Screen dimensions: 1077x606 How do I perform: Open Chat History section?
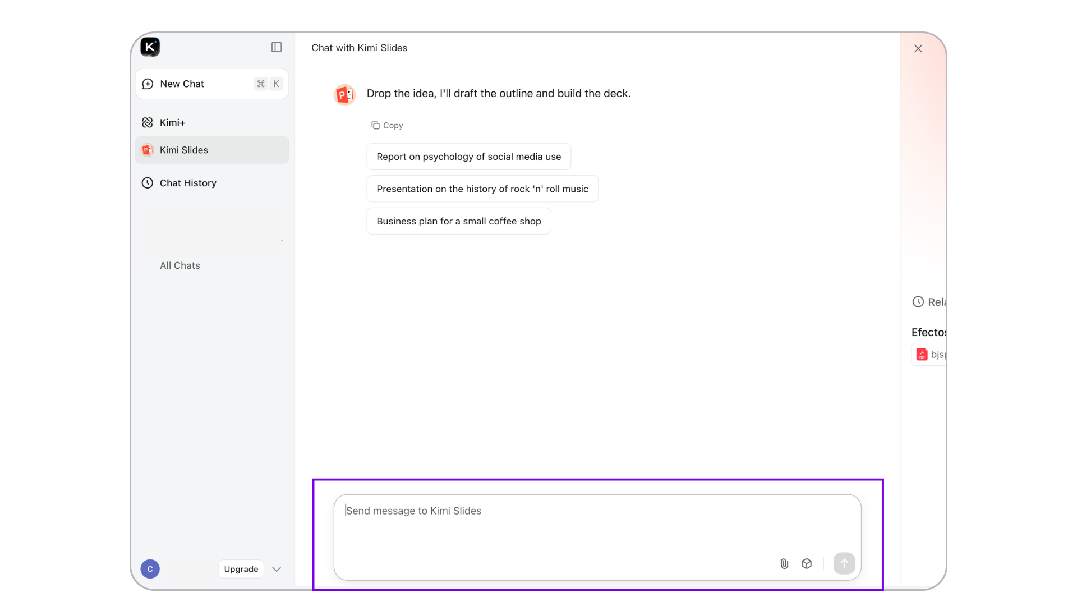point(187,183)
